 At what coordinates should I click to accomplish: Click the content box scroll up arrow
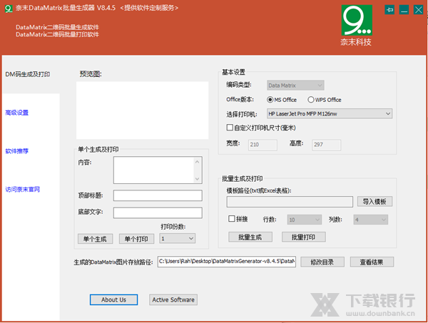click(x=198, y=162)
